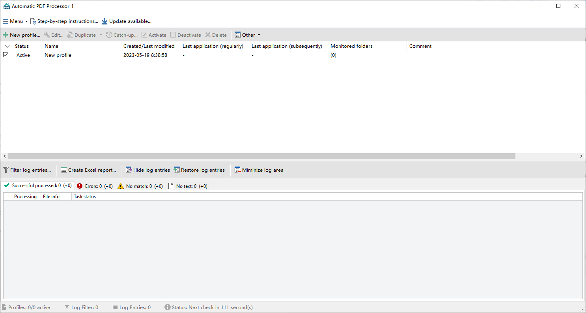586x313 pixels.
Task: Open Step-by-step instructions
Action: pyautogui.click(x=64, y=21)
